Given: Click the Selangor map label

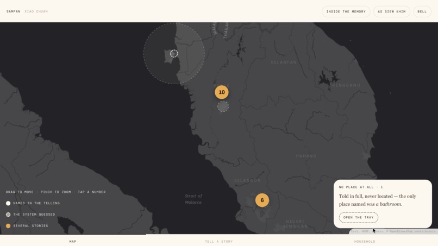Looking at the screenshot, I should click(247, 180).
